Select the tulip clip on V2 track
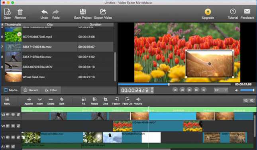 (158, 126)
